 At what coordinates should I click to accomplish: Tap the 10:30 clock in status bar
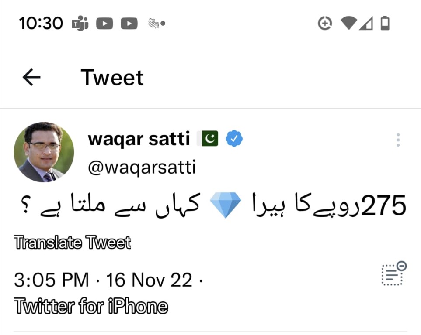[x=41, y=24]
